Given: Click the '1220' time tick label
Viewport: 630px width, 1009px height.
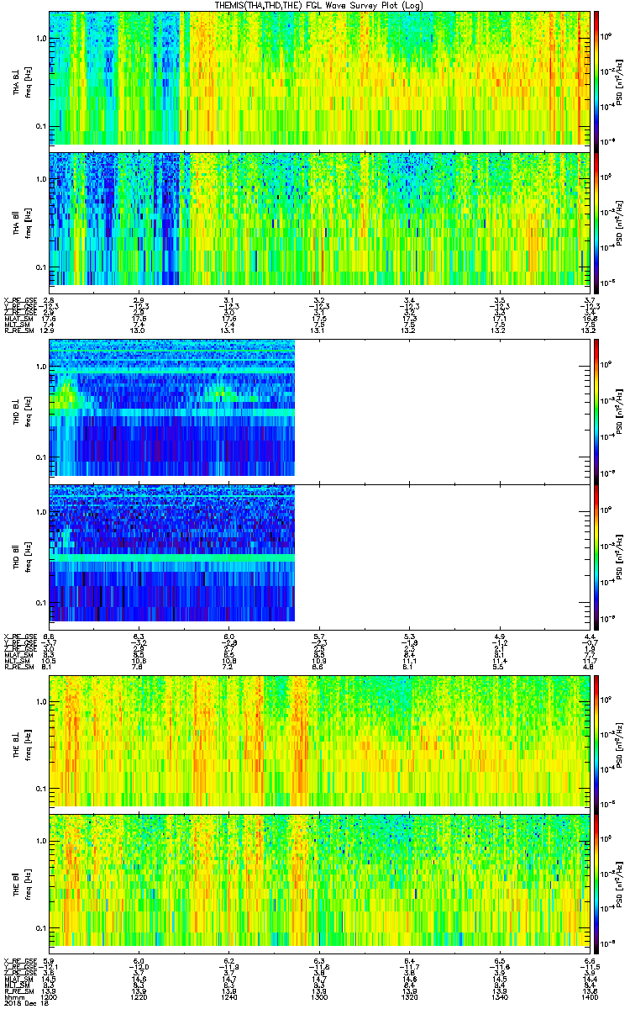Looking at the screenshot, I should [x=139, y=996].
